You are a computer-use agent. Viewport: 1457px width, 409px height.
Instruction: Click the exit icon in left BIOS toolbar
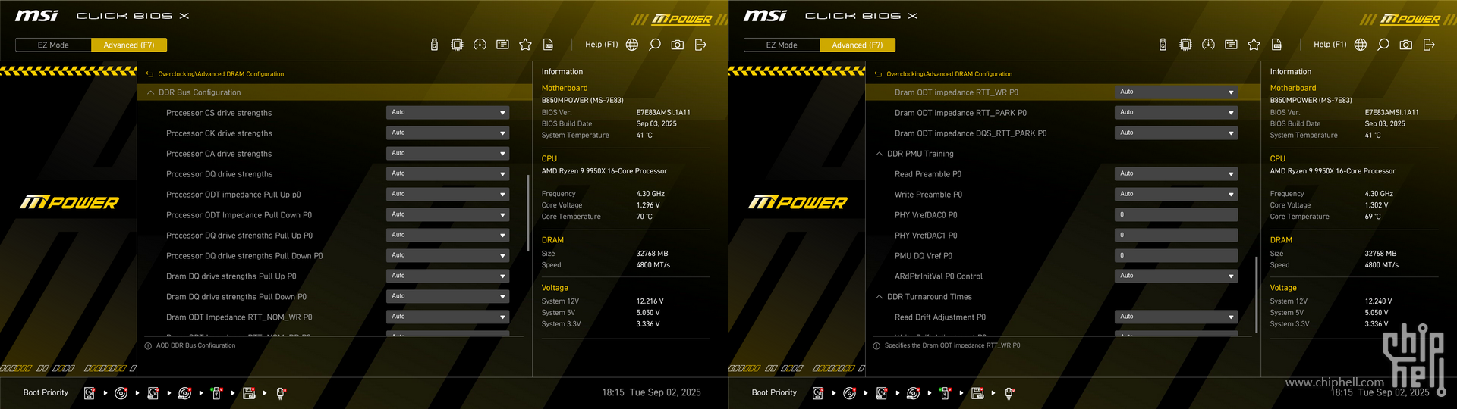(x=700, y=45)
